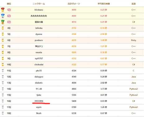
Task: Select the nickname ああああああああ
Action: tap(39, 16)
